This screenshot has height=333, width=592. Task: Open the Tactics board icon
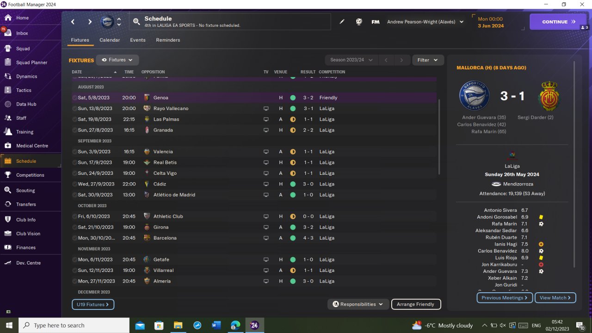tap(8, 90)
